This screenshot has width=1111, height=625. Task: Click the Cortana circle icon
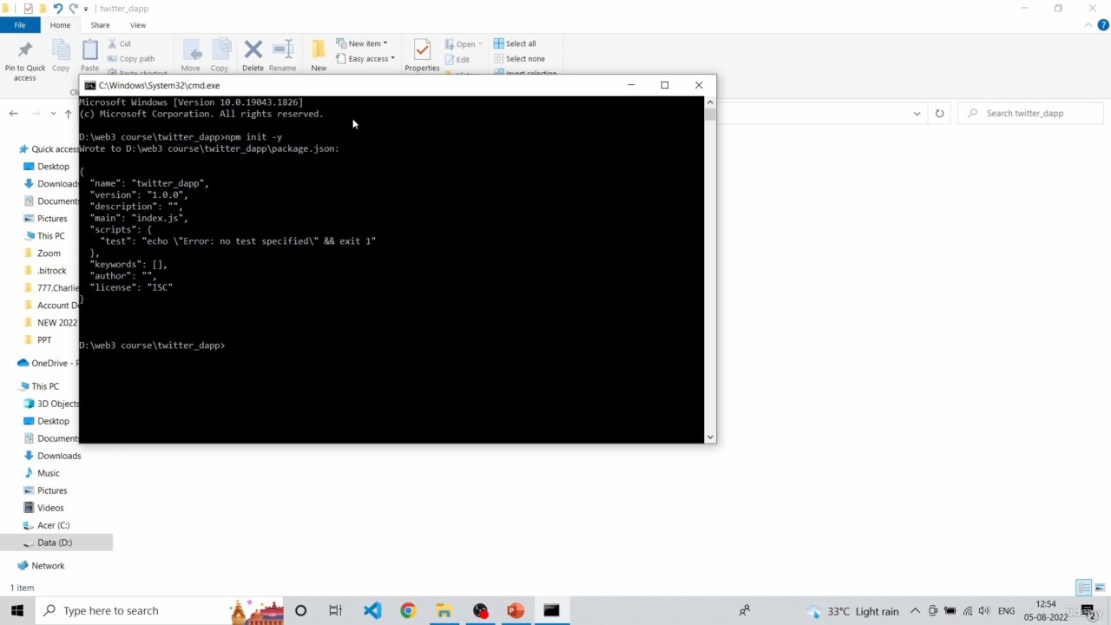tap(301, 611)
